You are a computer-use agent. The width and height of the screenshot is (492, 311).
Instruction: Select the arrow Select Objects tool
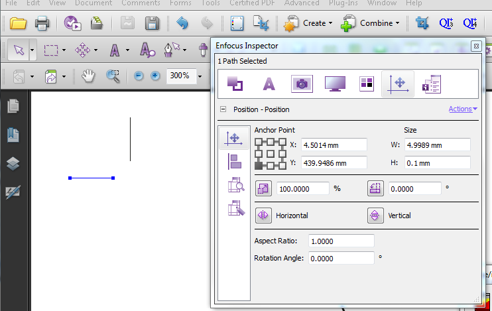coord(19,50)
